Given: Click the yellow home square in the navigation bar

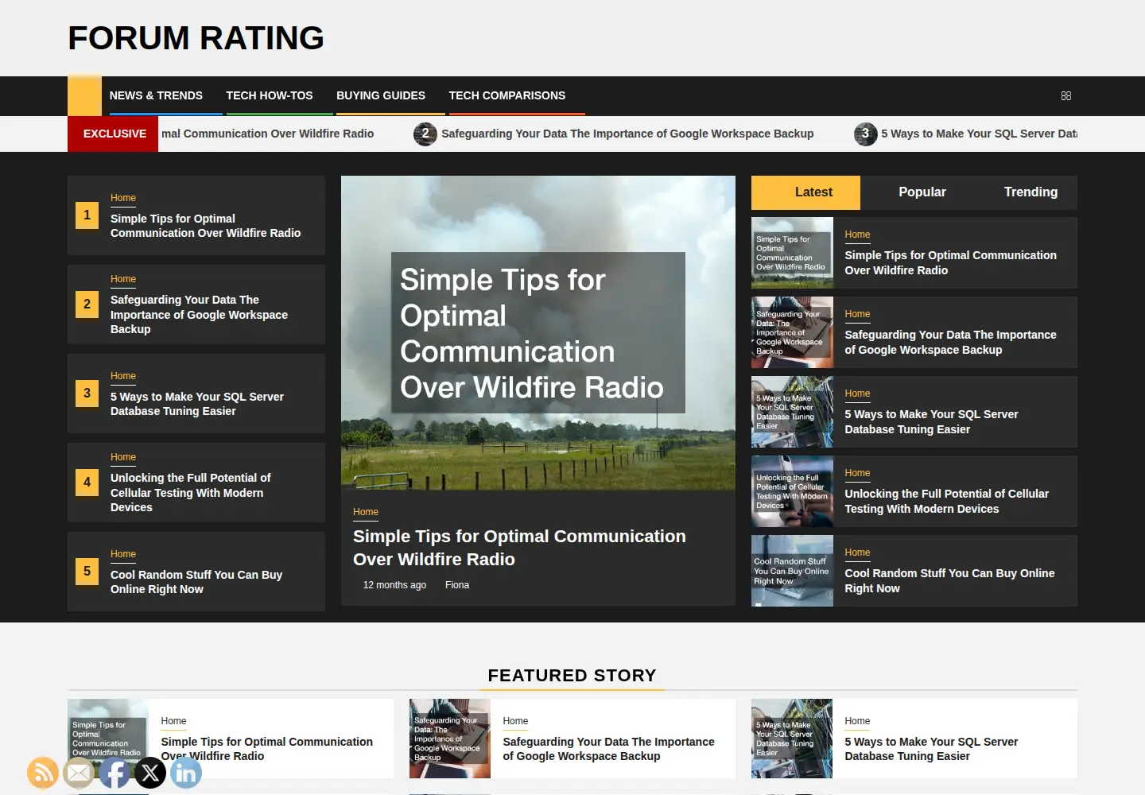Looking at the screenshot, I should pyautogui.click(x=84, y=95).
